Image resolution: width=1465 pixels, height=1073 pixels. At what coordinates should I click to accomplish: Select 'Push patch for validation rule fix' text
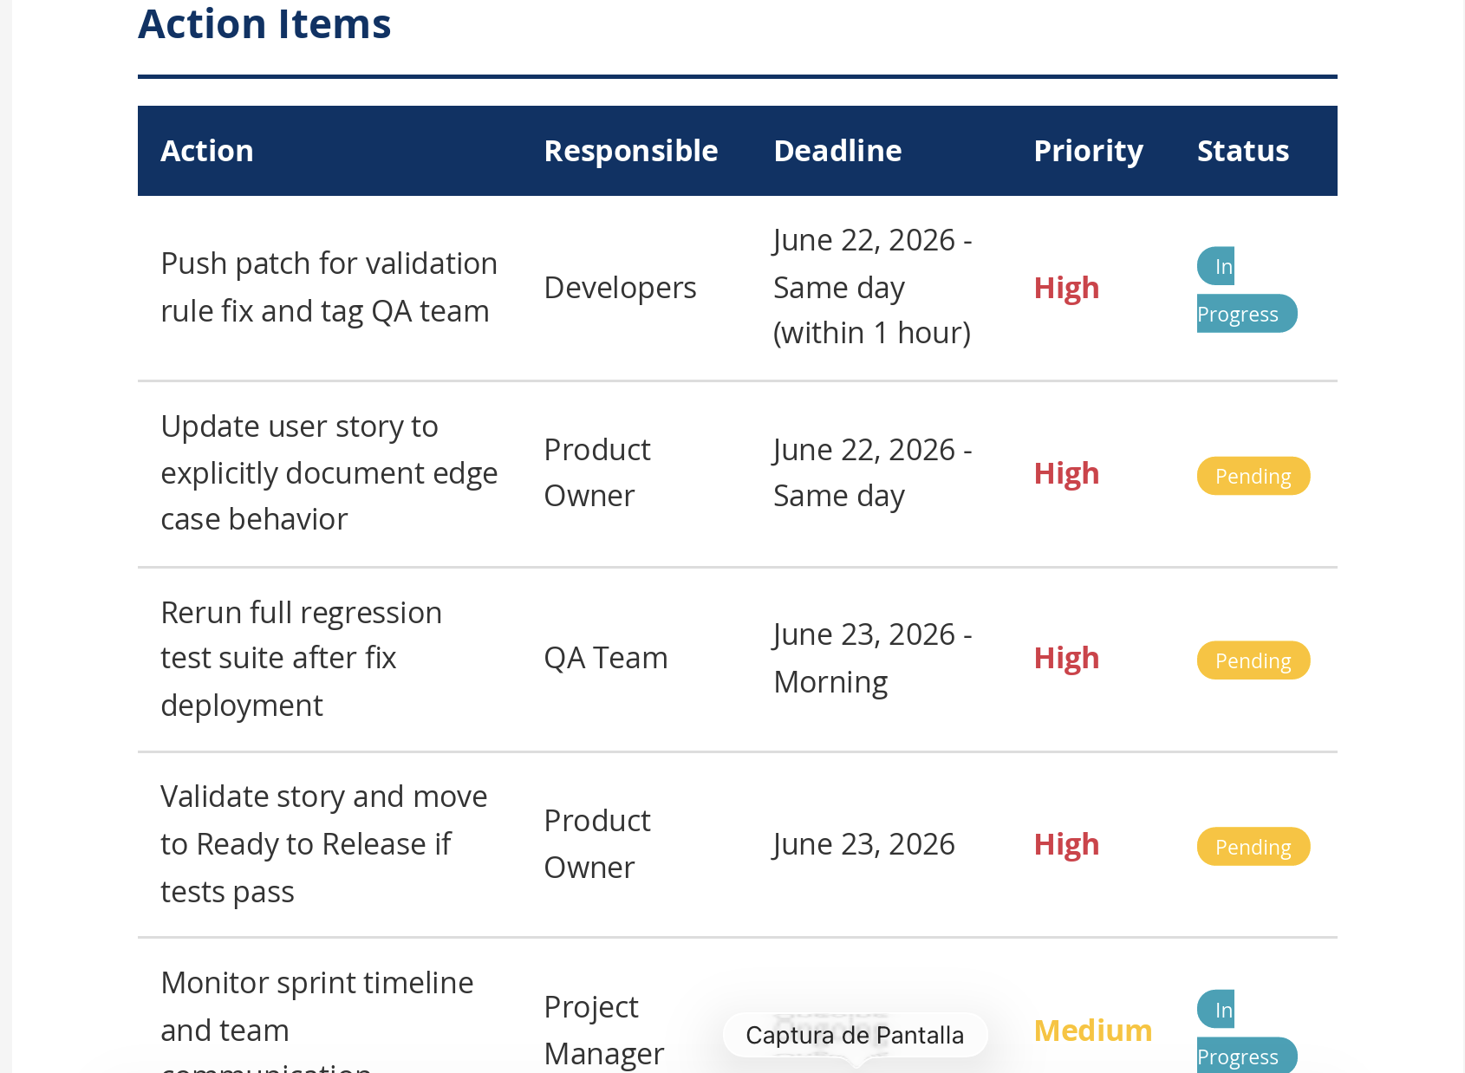[x=329, y=287]
